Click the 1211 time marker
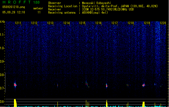Image resolution: width=169 pixels, height=107 pixels. point(18,23)
